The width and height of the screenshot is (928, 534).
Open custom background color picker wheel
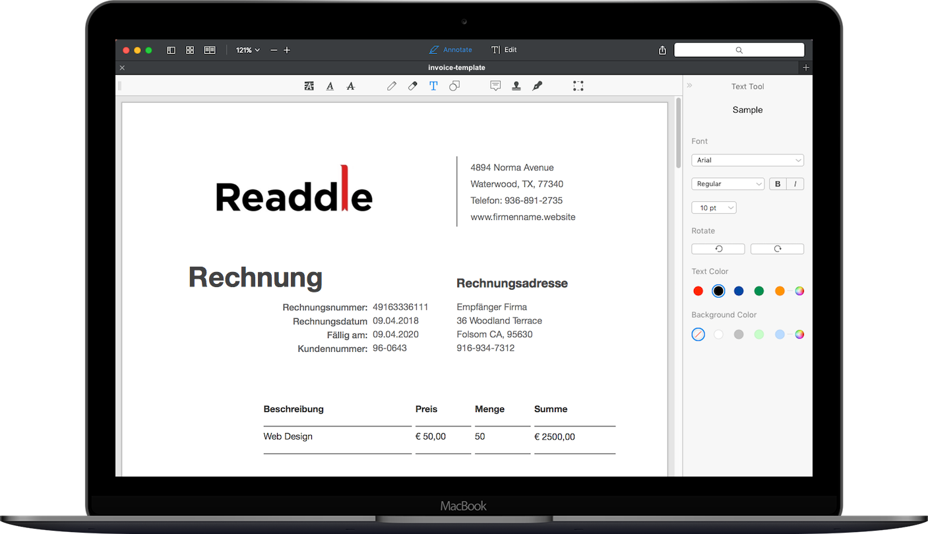click(x=799, y=335)
